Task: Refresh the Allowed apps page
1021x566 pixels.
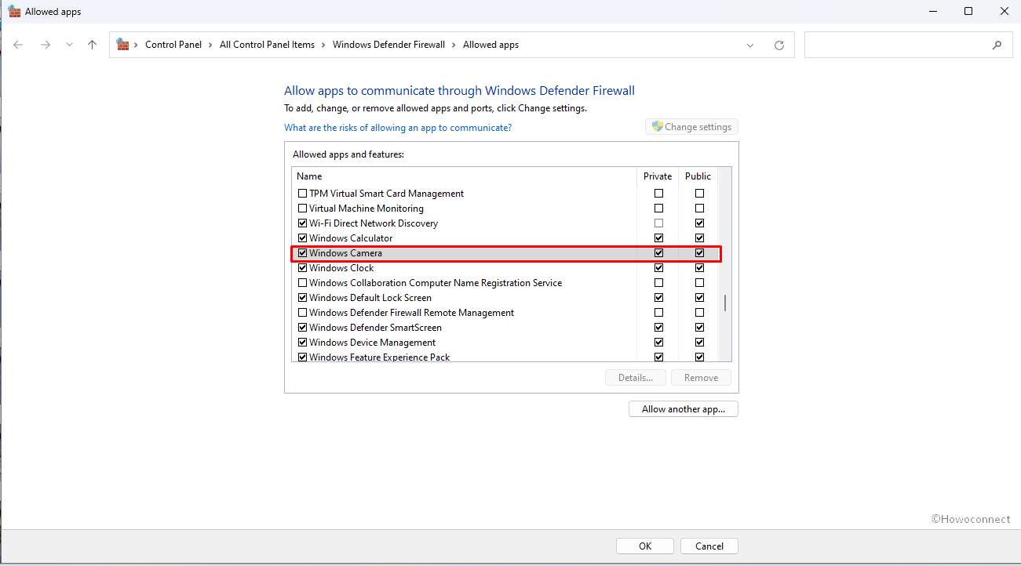Action: pos(779,45)
